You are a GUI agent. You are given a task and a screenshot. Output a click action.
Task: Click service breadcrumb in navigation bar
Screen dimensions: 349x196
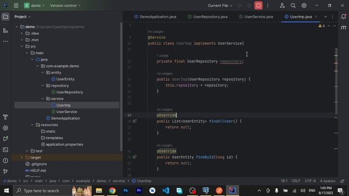[119, 181]
